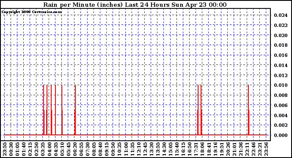Click the 0.016 y-axis label

[x=281, y=55]
